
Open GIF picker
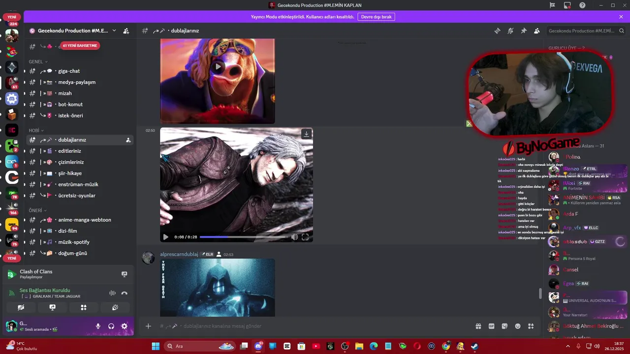coord(491,326)
